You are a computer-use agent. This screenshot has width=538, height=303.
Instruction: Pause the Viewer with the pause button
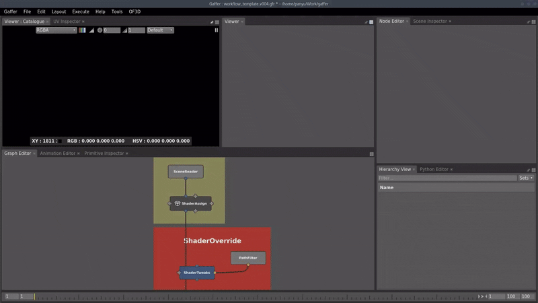click(217, 30)
